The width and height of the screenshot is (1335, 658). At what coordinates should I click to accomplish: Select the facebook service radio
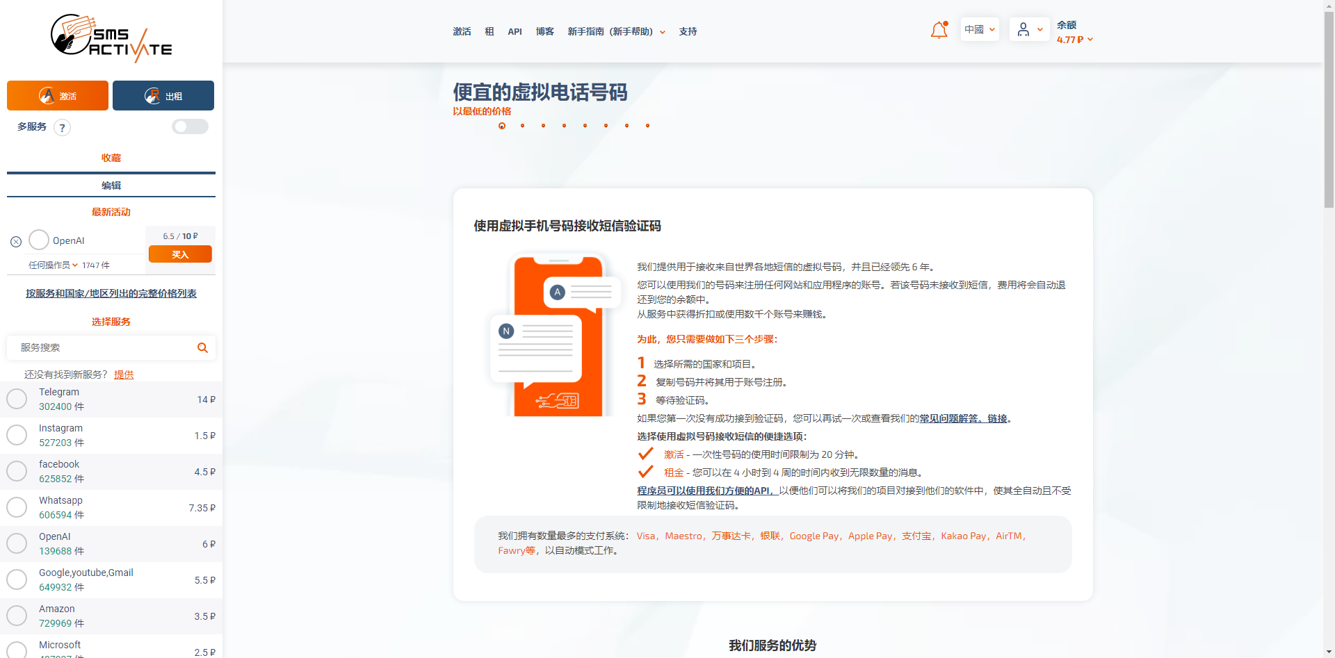point(17,471)
